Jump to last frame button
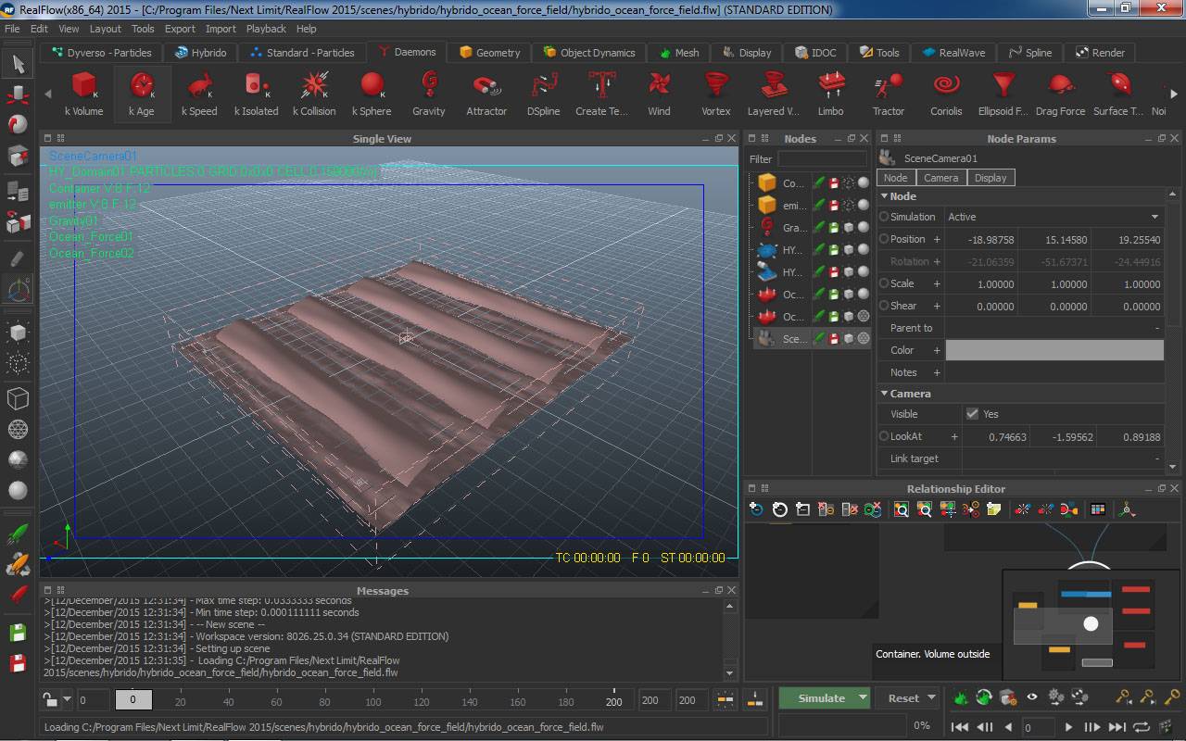Viewport: 1186px width, 741px height. click(1117, 727)
